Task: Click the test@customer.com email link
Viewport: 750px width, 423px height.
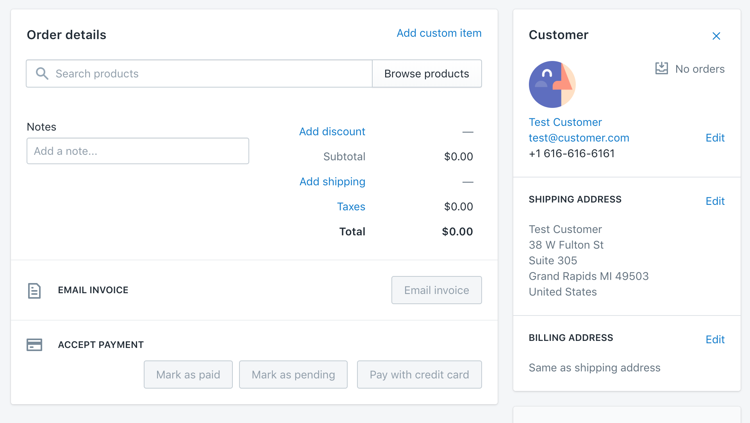Action: (579, 138)
